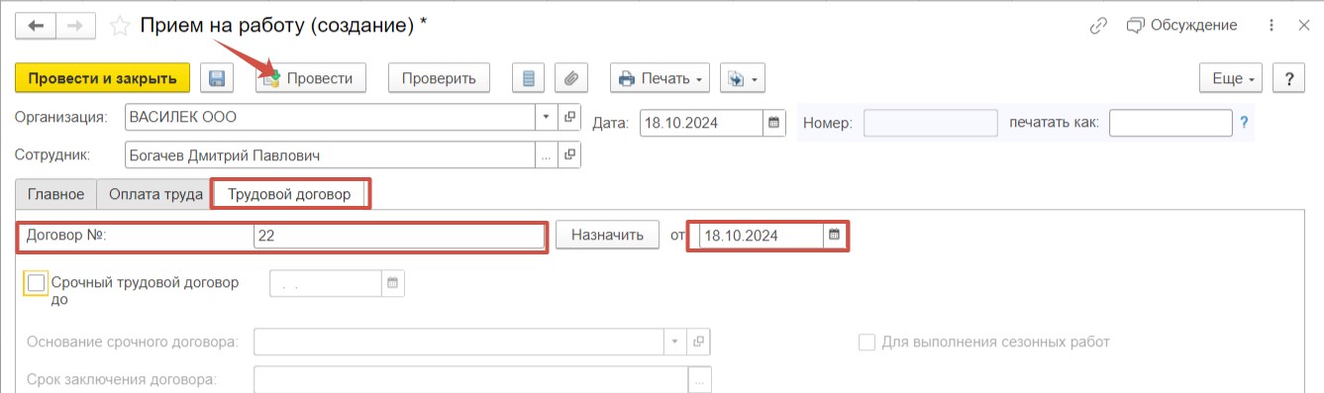Toggle Срочный трудовой договор checkbox
1324x393 pixels.
point(37,284)
